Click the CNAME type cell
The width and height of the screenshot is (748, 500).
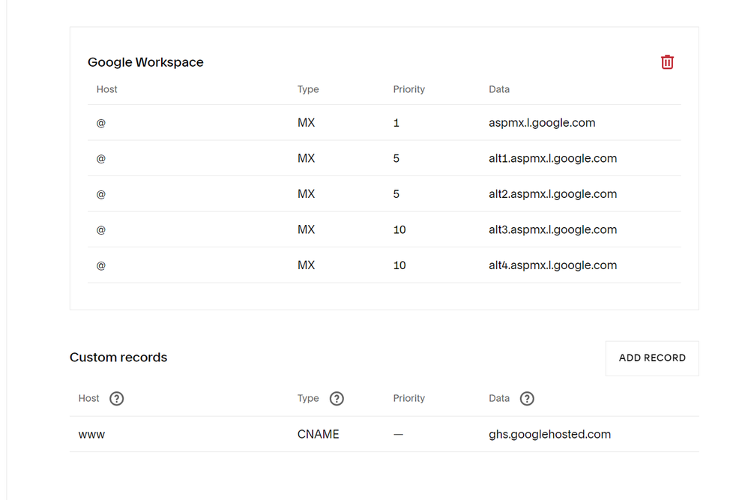click(x=319, y=434)
